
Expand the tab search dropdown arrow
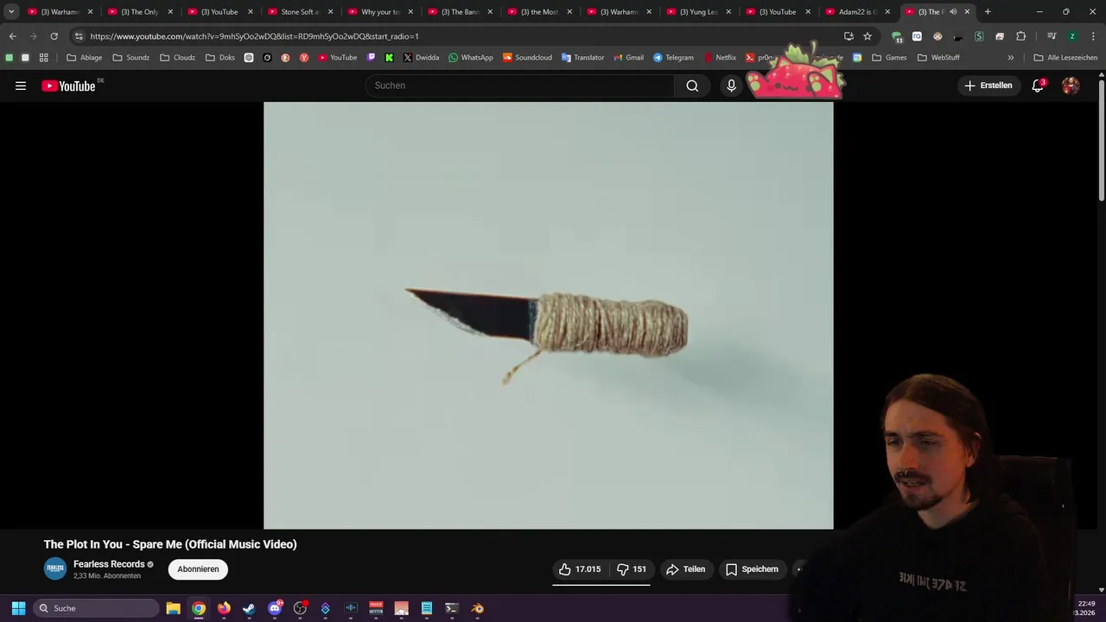click(x=11, y=12)
